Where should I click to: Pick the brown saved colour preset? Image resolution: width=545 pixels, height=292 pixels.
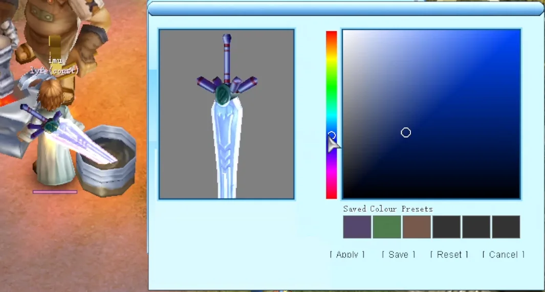pos(417,227)
